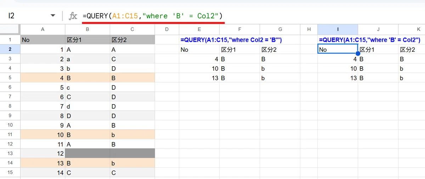Viewport: 425px width, 179px height.
Task: Select column G header
Action: 280,29
